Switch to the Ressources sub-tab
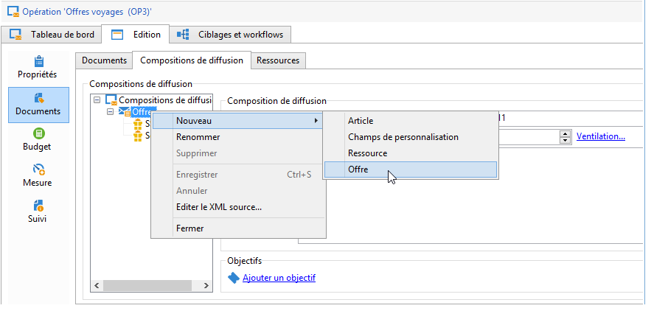 tap(277, 60)
